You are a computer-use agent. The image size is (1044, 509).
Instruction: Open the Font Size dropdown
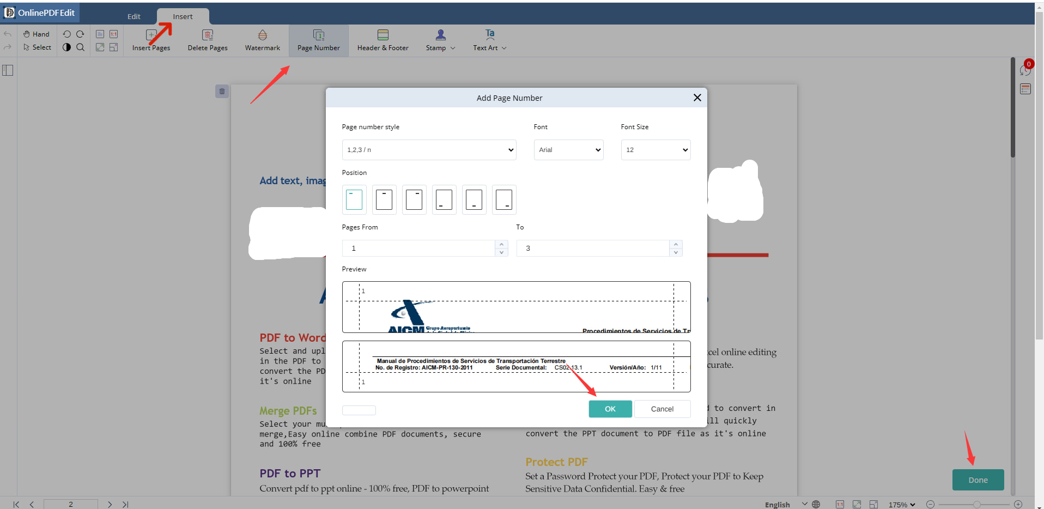point(655,150)
